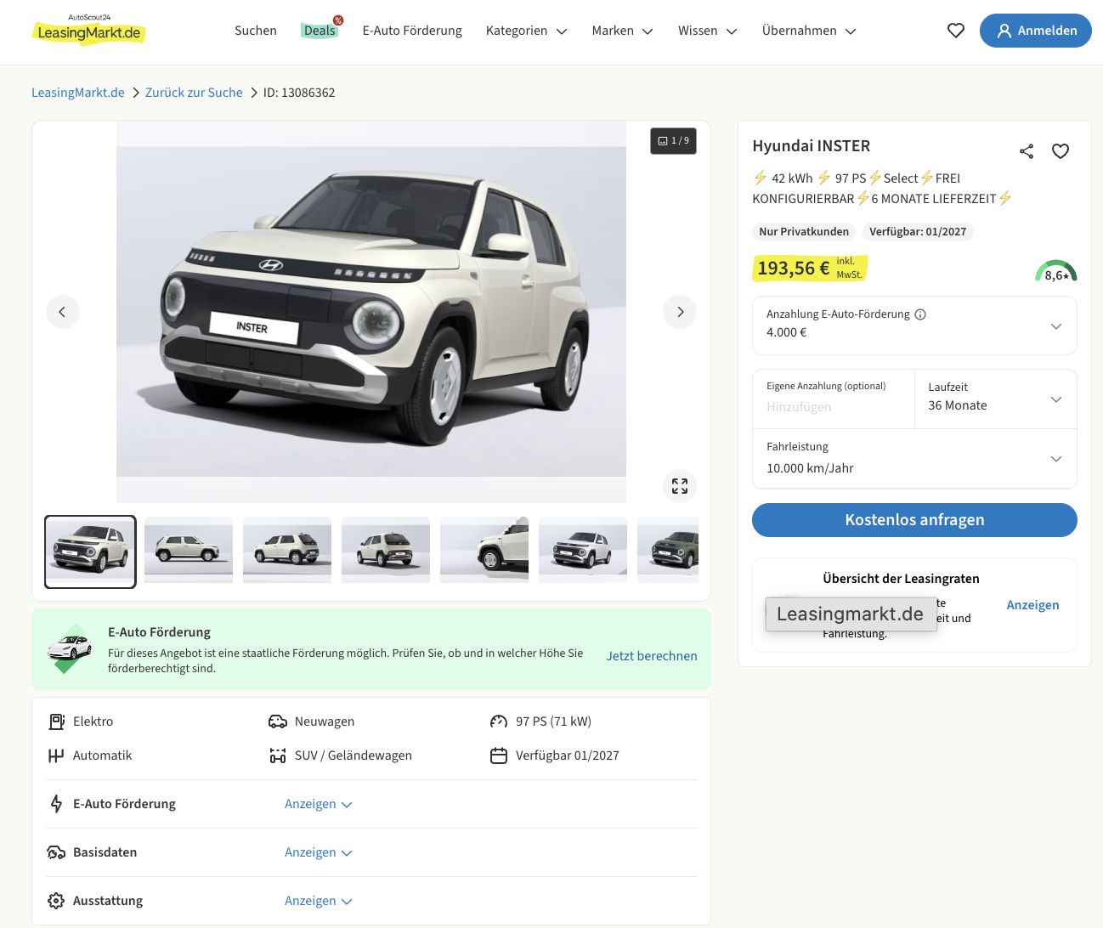Expand the E-Auto Förderung section Anzeigen
This screenshot has height=928, width=1103.
click(318, 804)
